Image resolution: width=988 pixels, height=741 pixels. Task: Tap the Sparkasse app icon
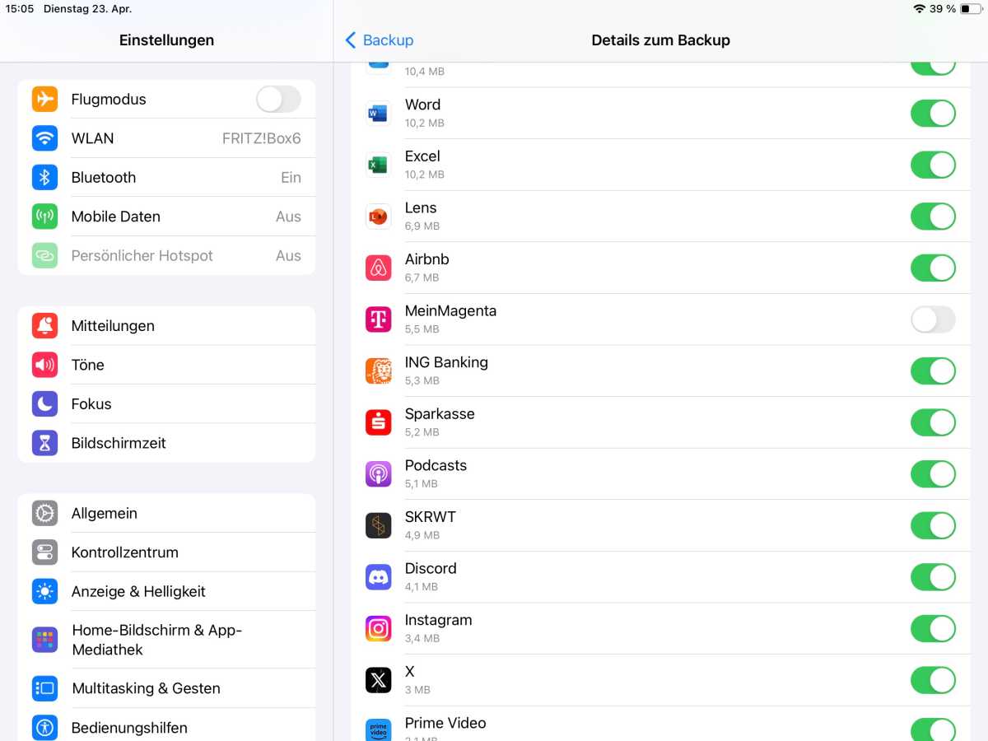378,422
